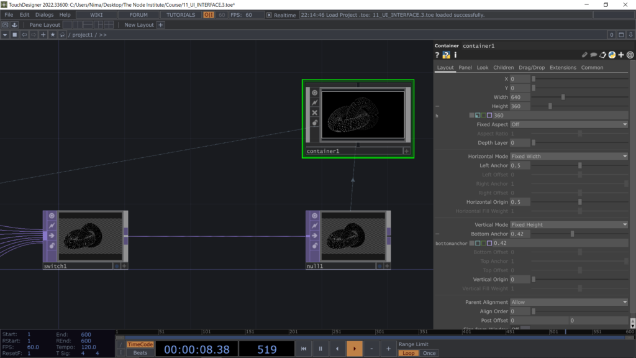This screenshot has width=636, height=358.
Task: Open the Parent Alignment dropdown
Action: [569, 303]
